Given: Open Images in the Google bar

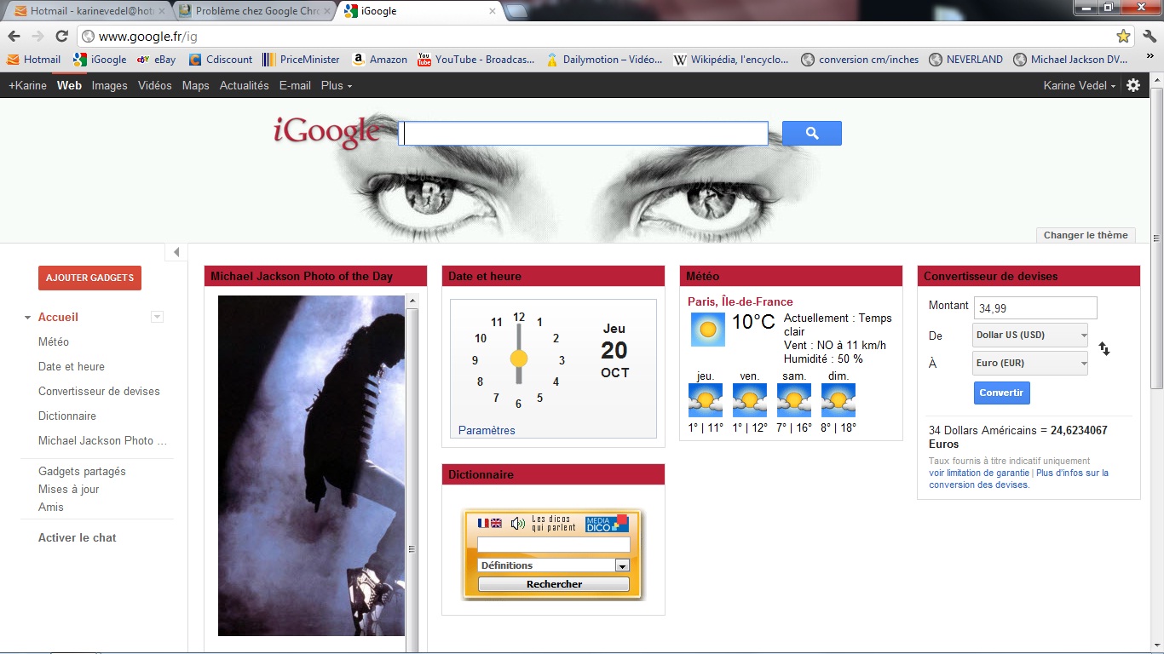Looking at the screenshot, I should point(110,85).
